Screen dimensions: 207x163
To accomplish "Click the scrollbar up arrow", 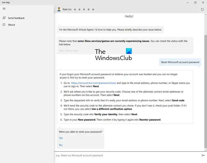I will point(206,14).
